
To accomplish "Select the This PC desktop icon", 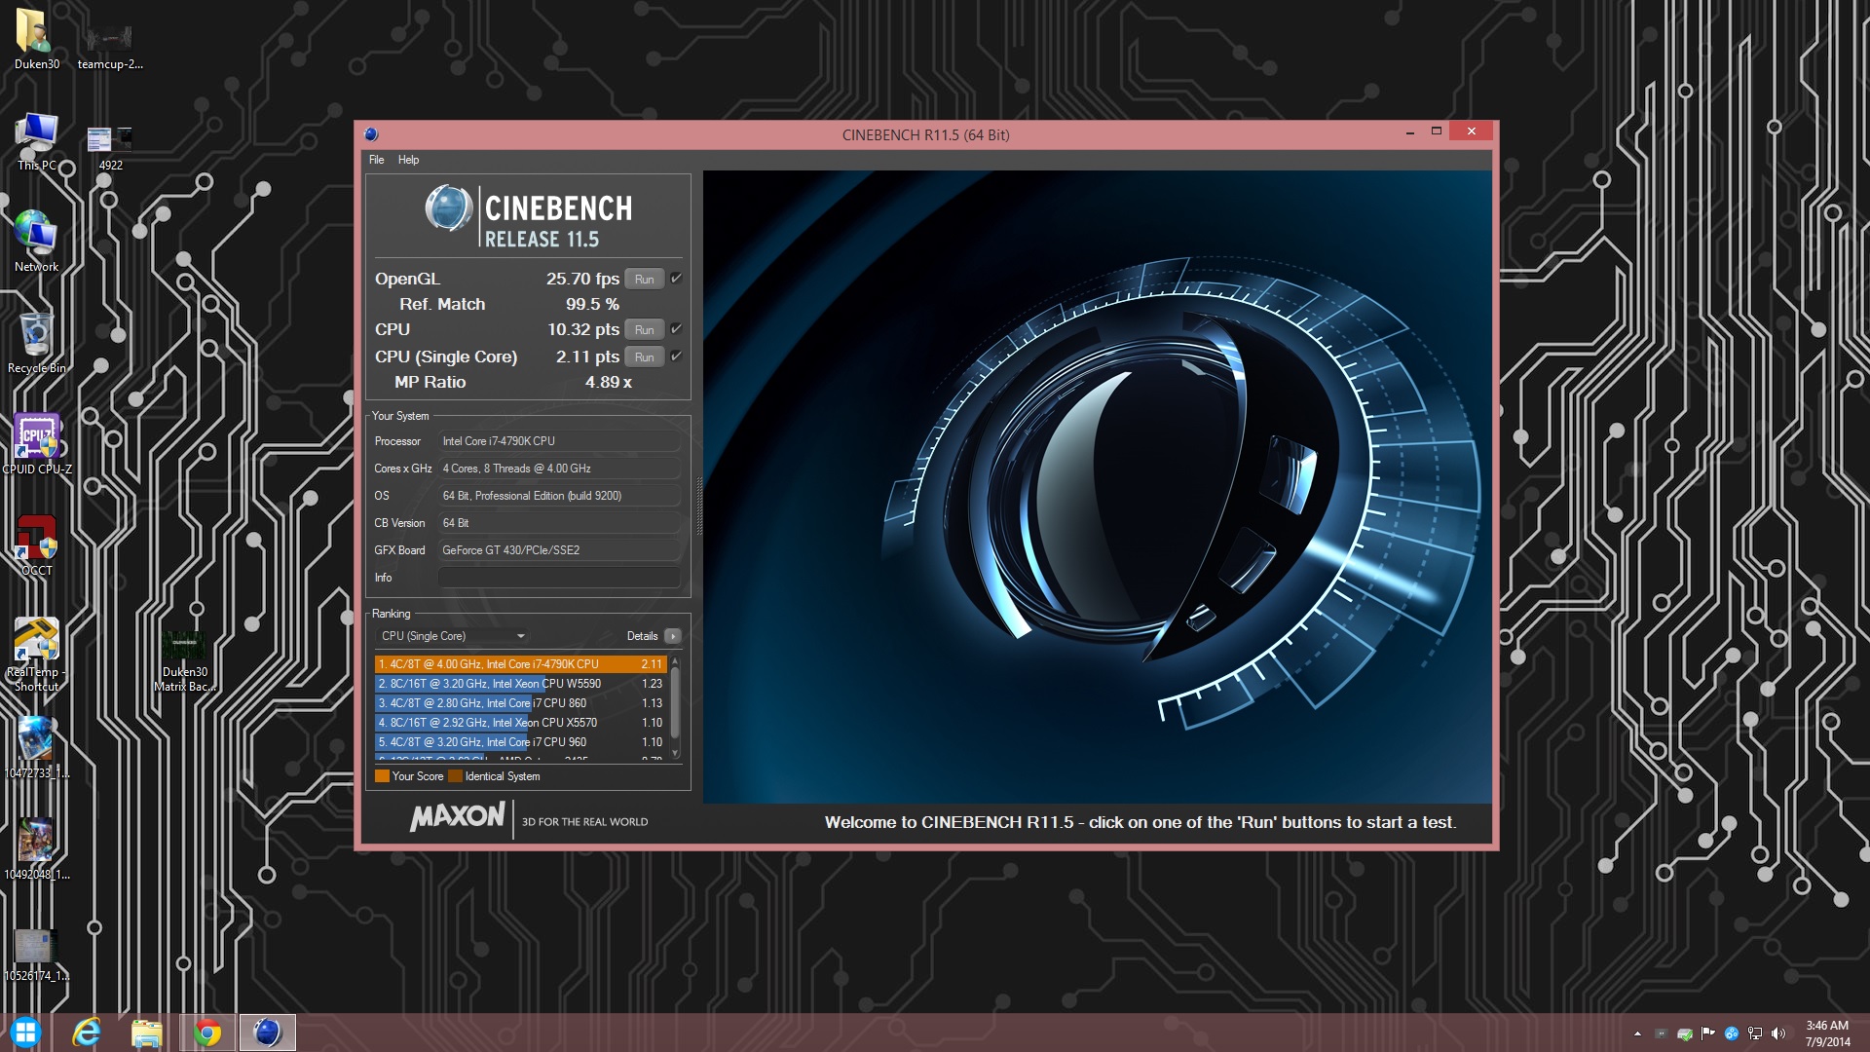I will [37, 141].
